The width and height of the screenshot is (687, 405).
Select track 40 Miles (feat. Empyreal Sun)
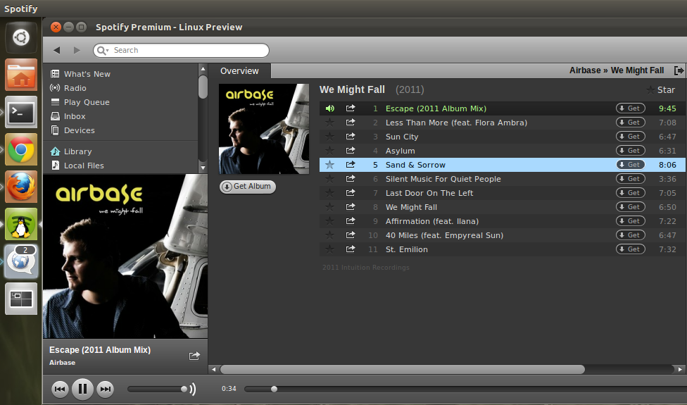[503, 235]
